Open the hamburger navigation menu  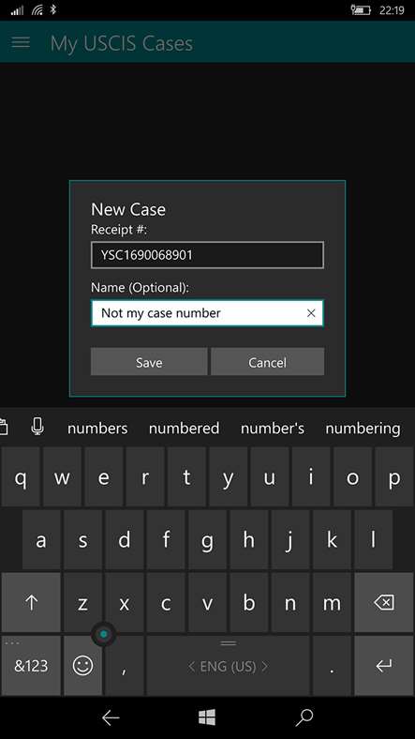pyautogui.click(x=21, y=42)
